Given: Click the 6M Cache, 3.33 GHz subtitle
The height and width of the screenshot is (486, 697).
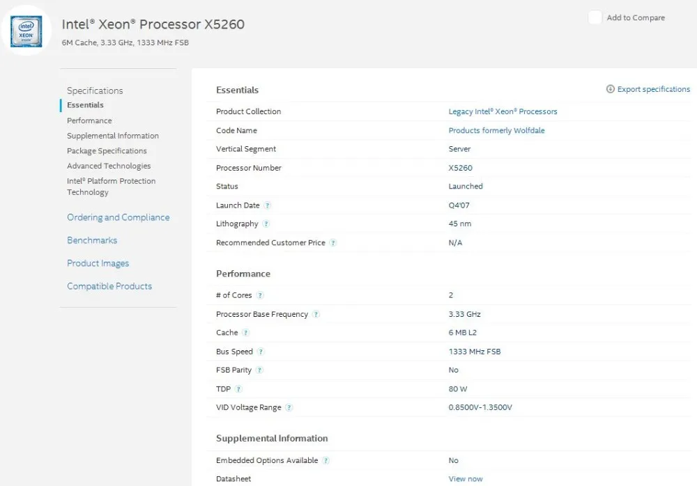Looking at the screenshot, I should 125,42.
